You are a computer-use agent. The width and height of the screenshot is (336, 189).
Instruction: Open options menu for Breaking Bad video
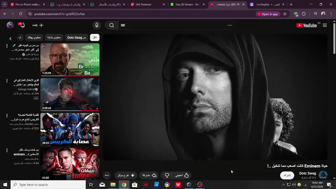[x=7, y=46]
